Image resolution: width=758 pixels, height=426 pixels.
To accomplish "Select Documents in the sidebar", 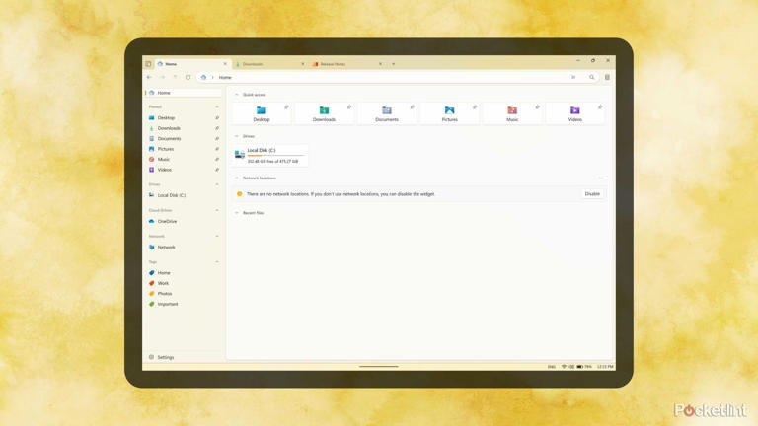I will coord(184,139).
